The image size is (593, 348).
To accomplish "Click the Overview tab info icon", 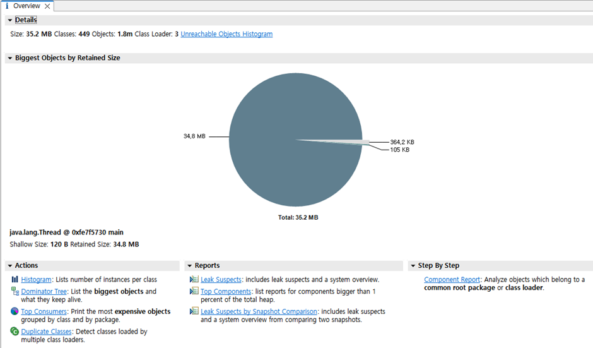I will click(7, 6).
